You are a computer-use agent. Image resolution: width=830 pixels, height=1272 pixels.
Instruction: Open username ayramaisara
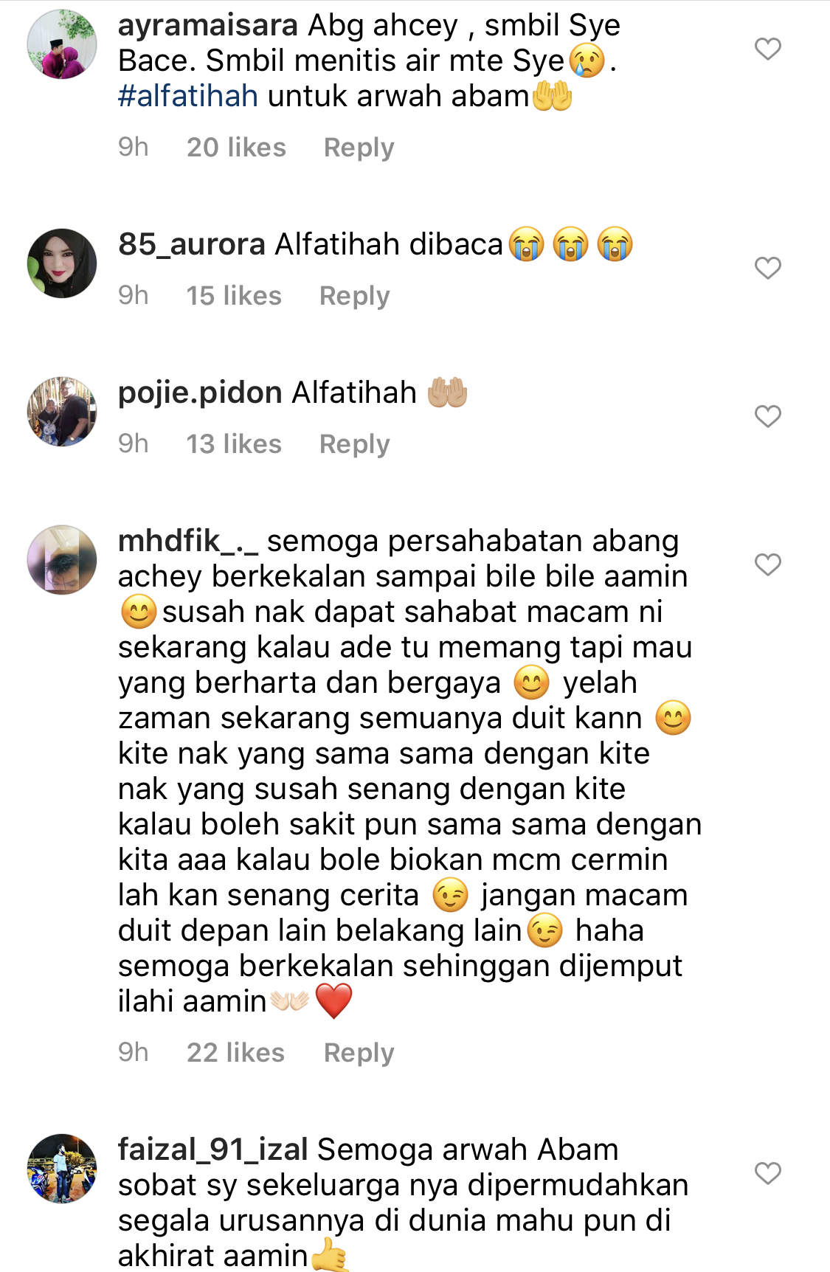coord(208,25)
